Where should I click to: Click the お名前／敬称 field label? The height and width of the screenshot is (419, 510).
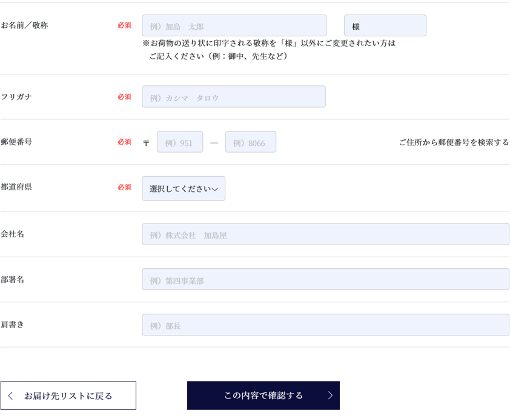(x=24, y=25)
